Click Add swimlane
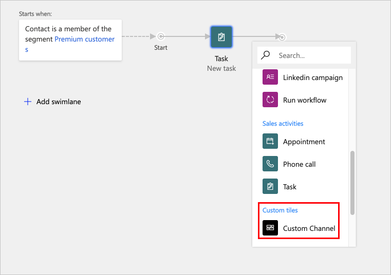 pyautogui.click(x=52, y=102)
